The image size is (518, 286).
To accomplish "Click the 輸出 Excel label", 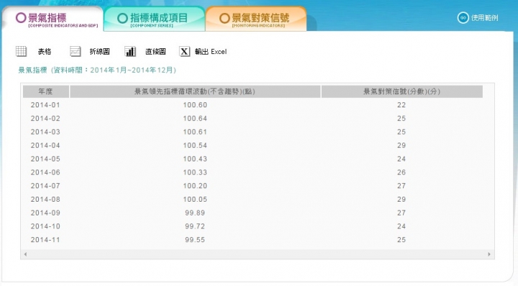I will 211,52.
